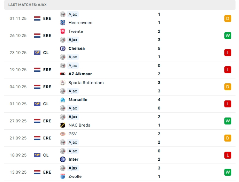Click the orange D badge for PSV match
Image resolution: width=239 pixels, height=182 pixels.
(x=228, y=138)
